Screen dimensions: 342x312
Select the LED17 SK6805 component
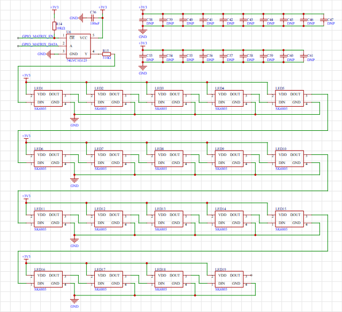(x=109, y=279)
